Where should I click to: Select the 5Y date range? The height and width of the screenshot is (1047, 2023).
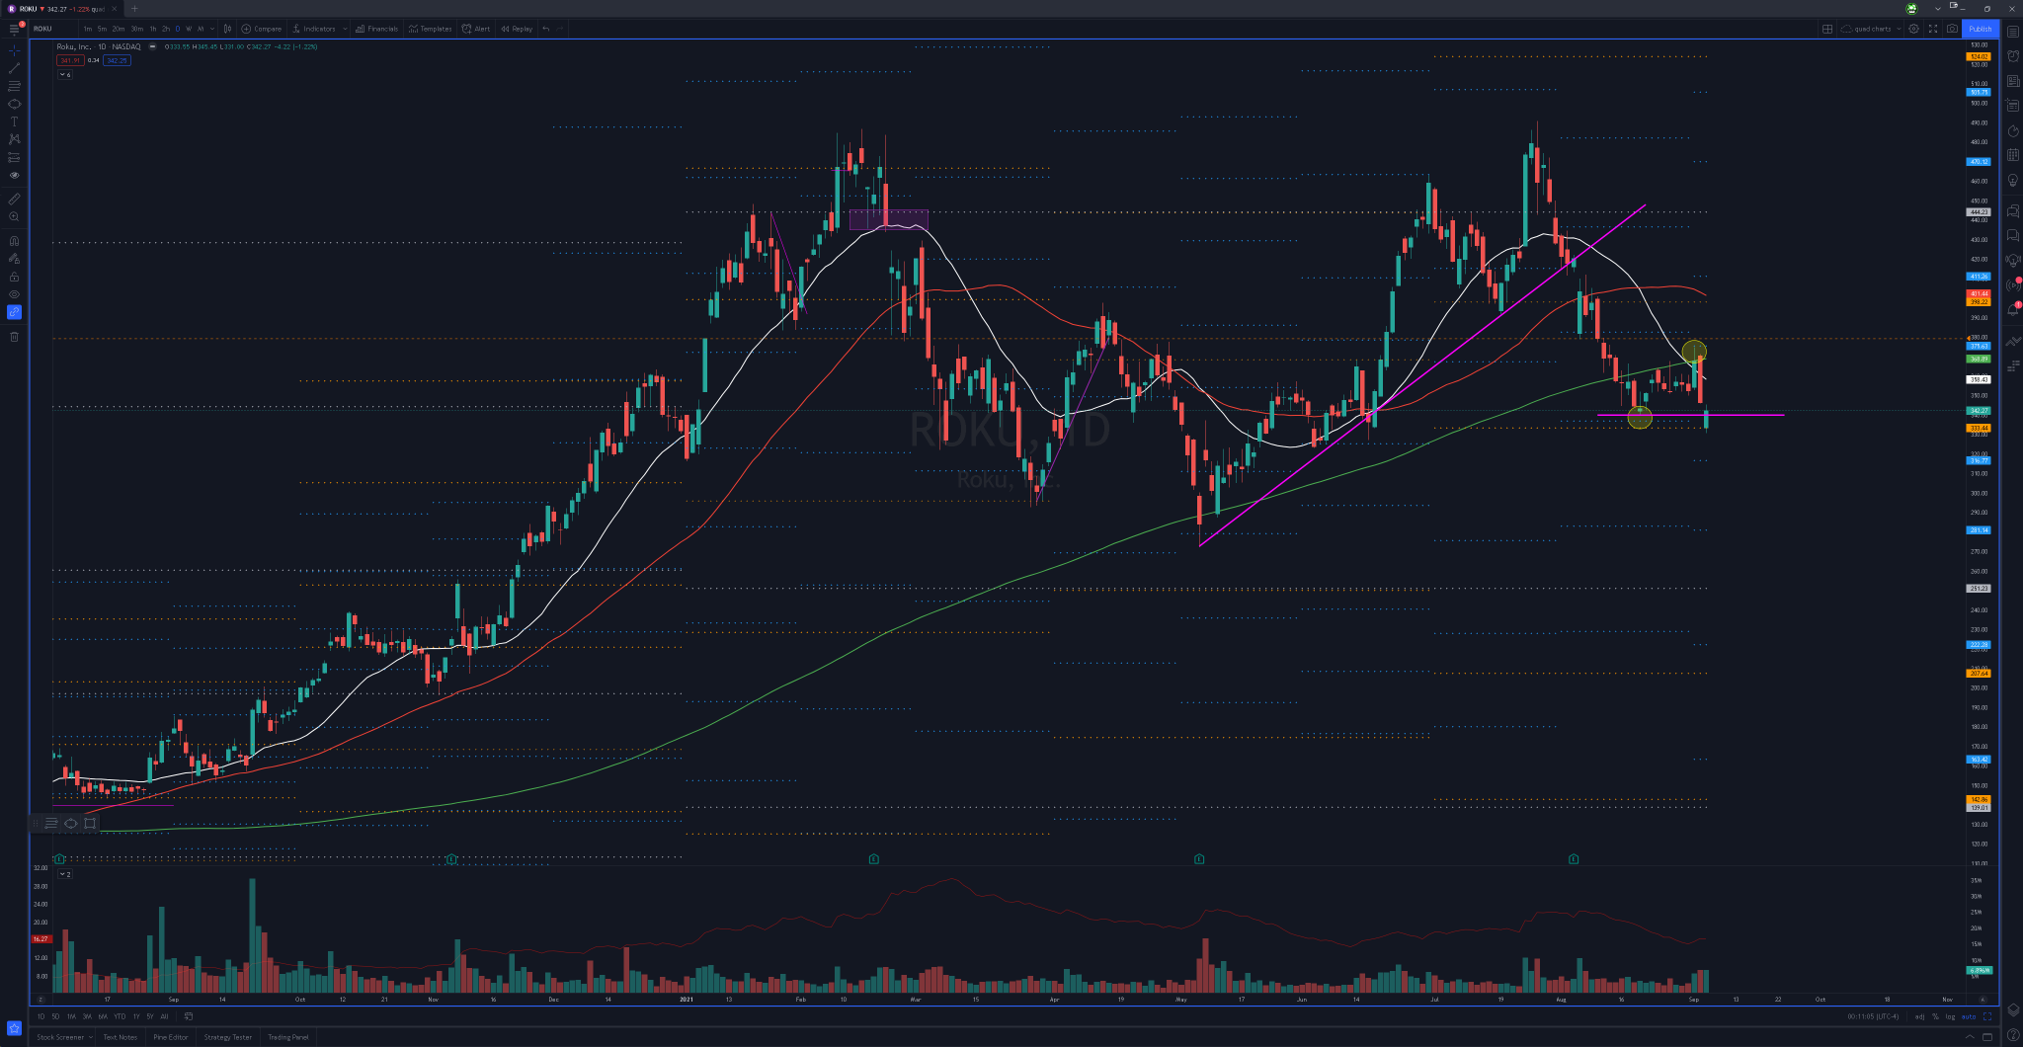tap(150, 1016)
